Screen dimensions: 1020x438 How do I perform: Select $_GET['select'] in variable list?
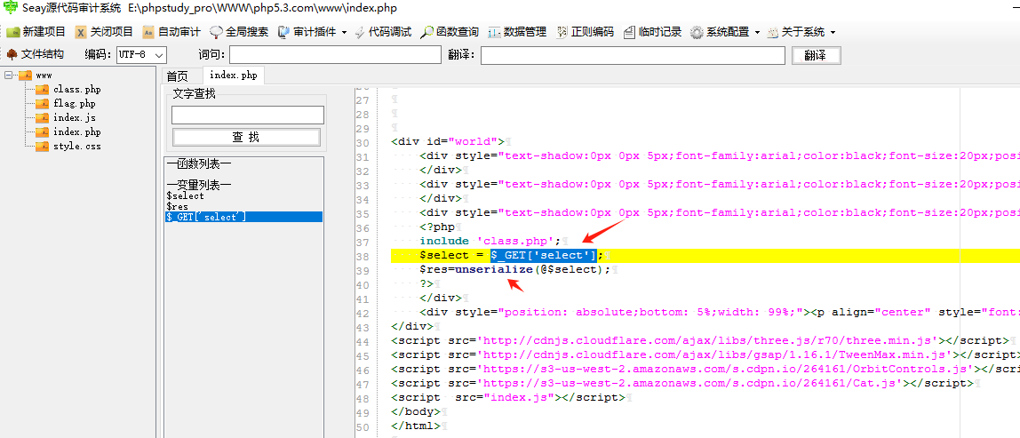pyautogui.click(x=244, y=217)
